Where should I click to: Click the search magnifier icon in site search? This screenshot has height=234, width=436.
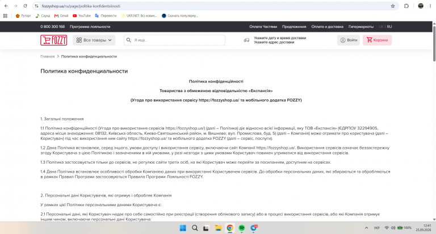[x=129, y=40]
